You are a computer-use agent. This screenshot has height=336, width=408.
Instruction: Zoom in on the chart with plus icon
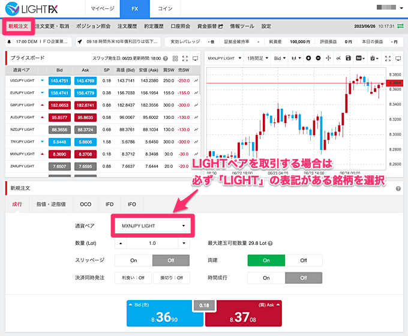(308, 58)
